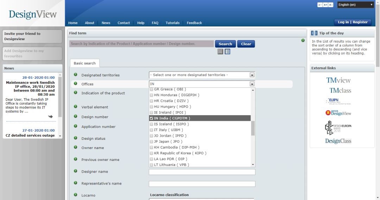Screen dimensions: 380x200
Task: Open help icon for Representative's name
Action: (x=75, y=183)
